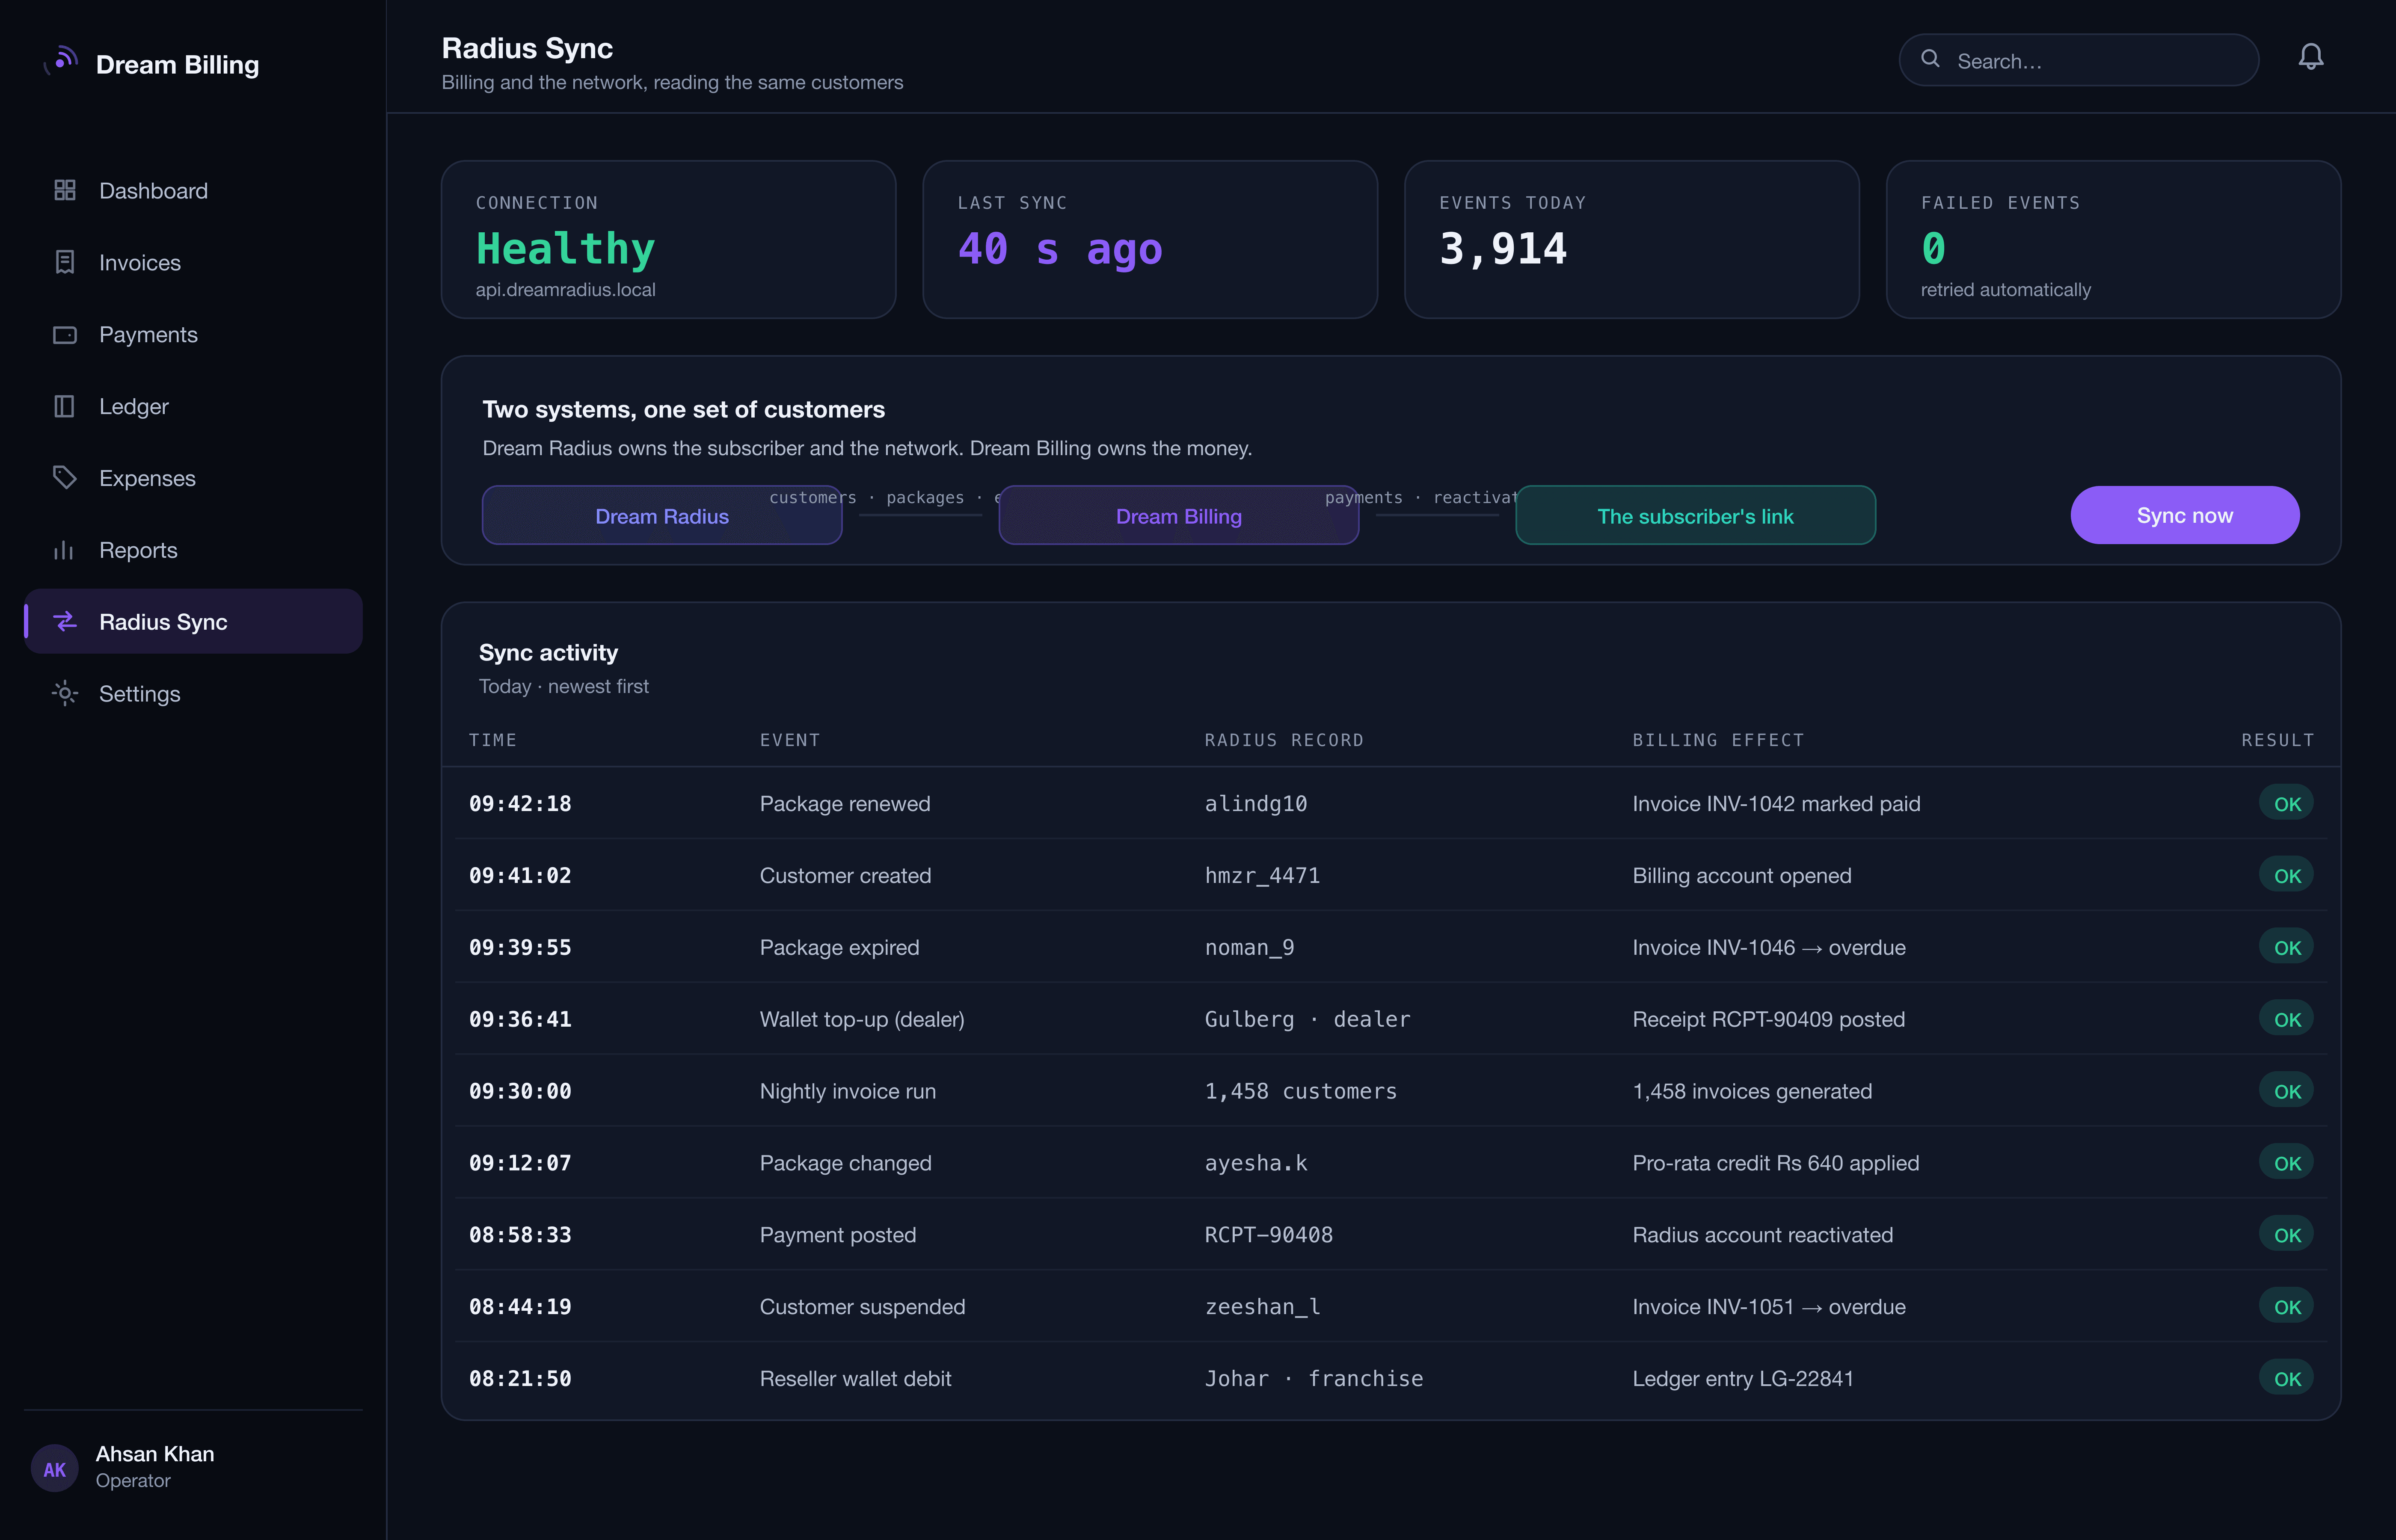Open Radius Sync in the sidebar

coord(194,622)
